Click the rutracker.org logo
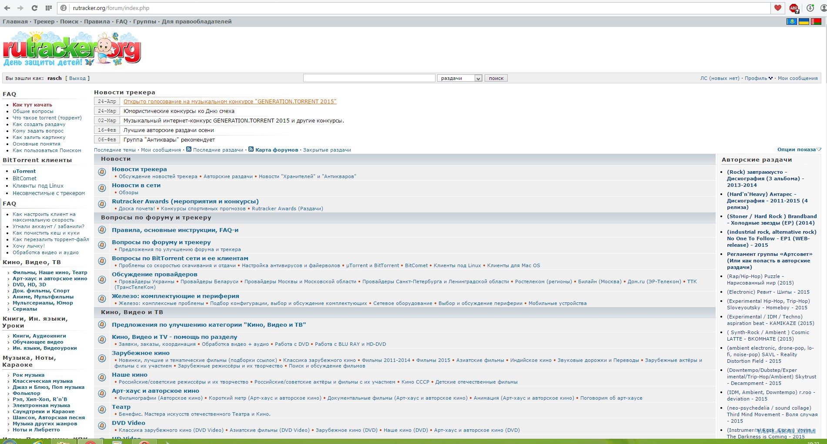Screen dimensions: 827x444 [72, 49]
